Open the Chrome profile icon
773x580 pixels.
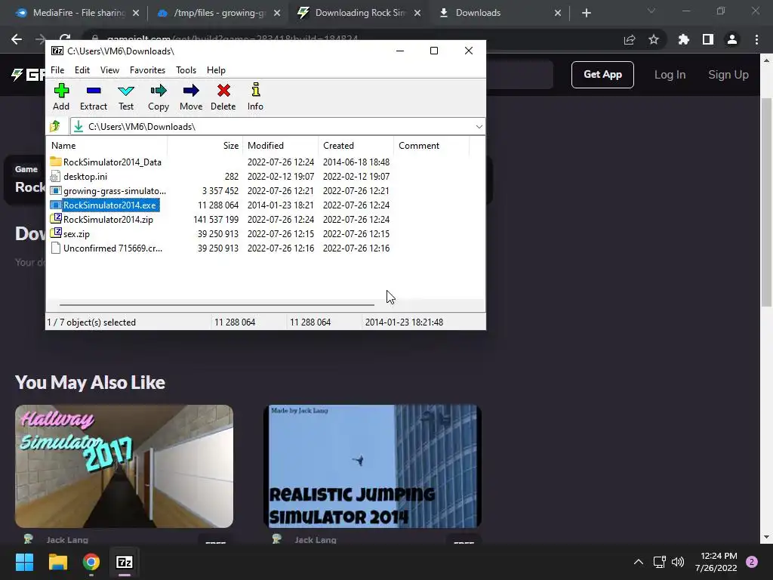click(732, 39)
